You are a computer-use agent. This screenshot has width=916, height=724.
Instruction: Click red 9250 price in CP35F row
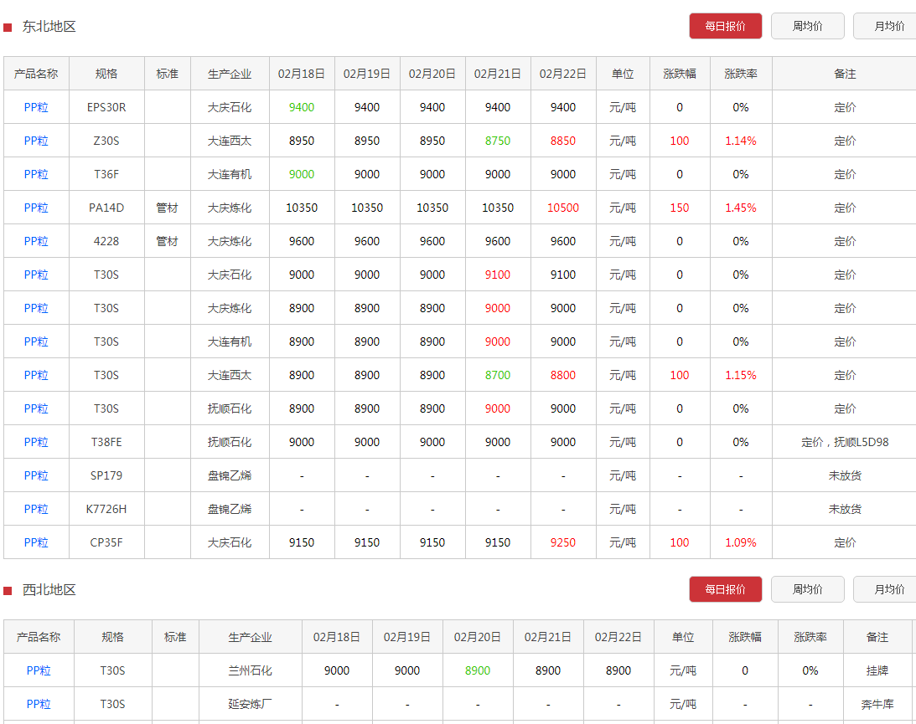click(563, 542)
